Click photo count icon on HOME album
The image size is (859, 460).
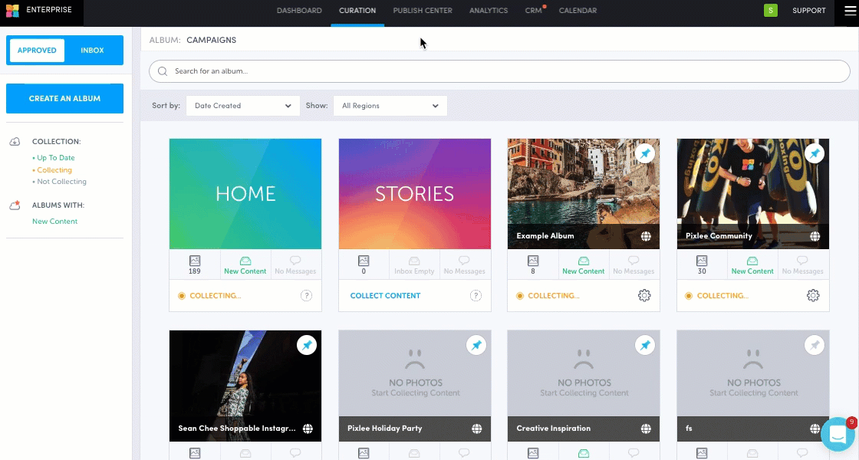click(x=195, y=261)
